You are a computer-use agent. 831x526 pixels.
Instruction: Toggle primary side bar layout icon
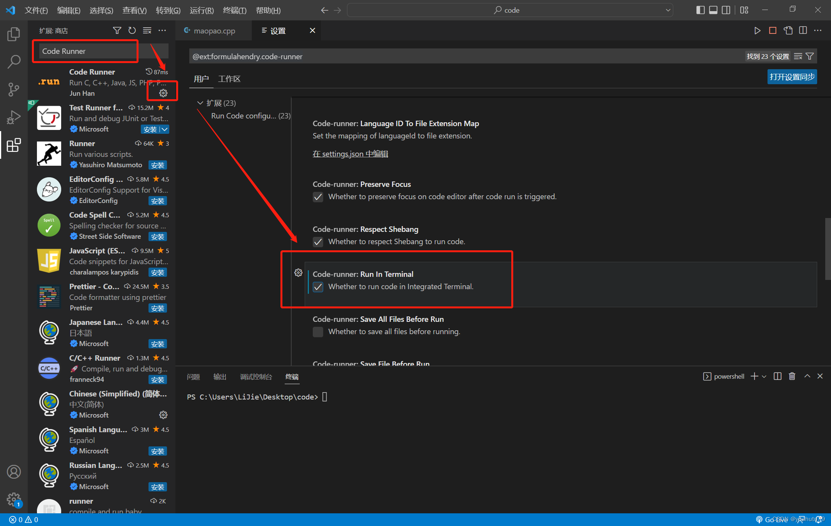point(700,10)
